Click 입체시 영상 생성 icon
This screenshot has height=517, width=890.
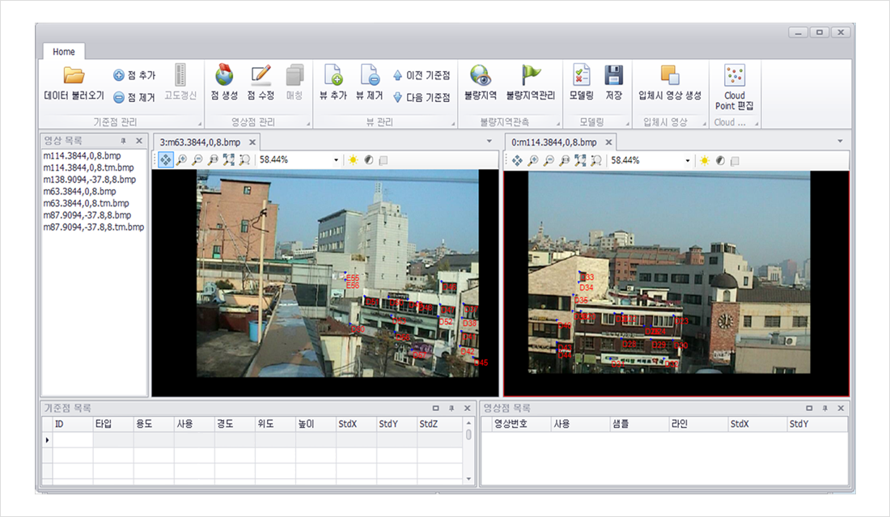(670, 75)
